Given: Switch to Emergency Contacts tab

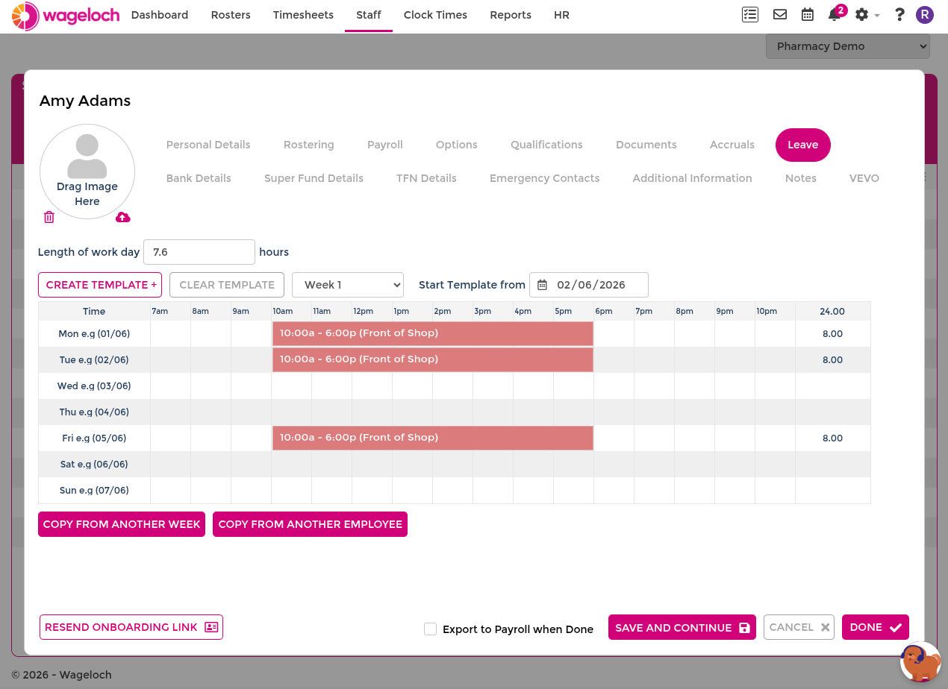Looking at the screenshot, I should coord(545,178).
